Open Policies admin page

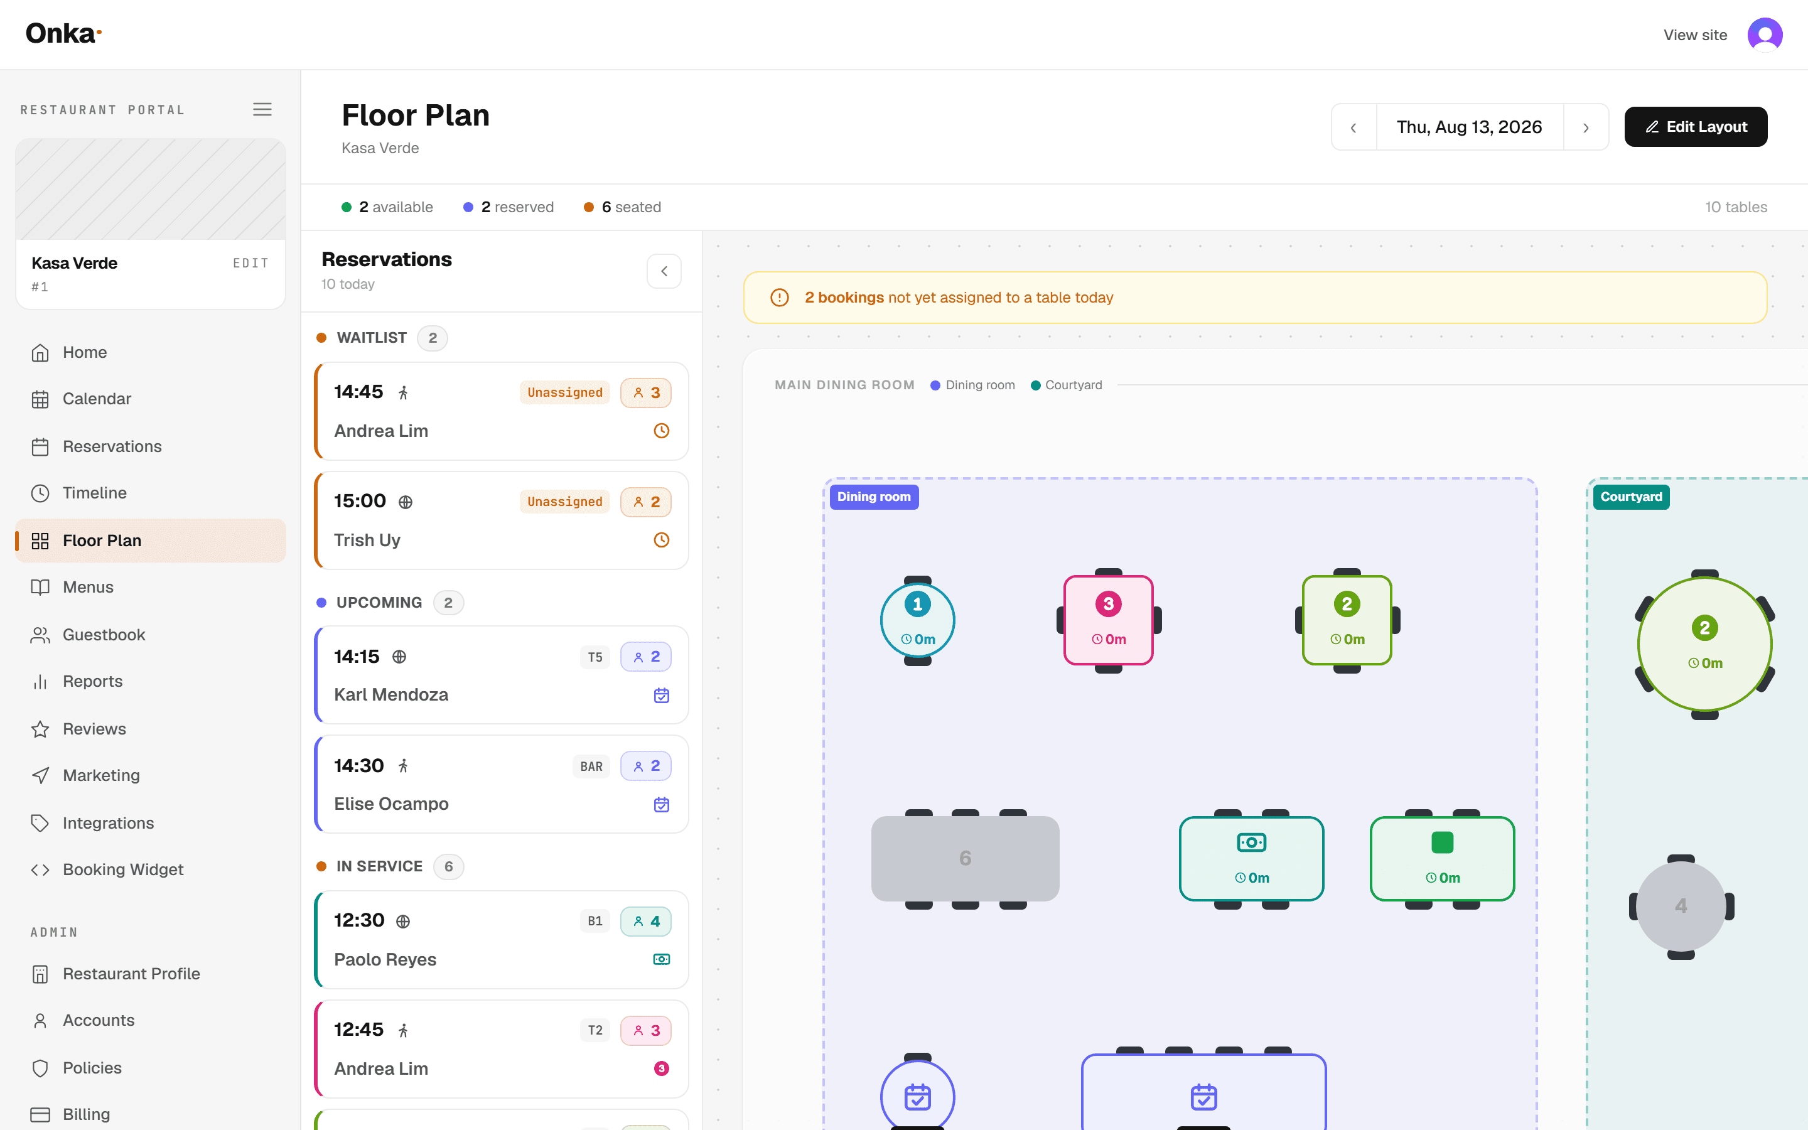[151, 1068]
